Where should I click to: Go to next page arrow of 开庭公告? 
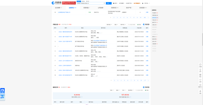[x=148, y=80]
